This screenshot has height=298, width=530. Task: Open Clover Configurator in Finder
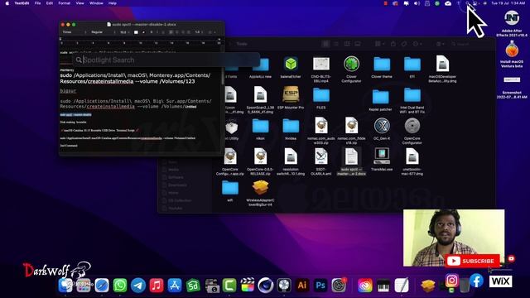click(351, 64)
